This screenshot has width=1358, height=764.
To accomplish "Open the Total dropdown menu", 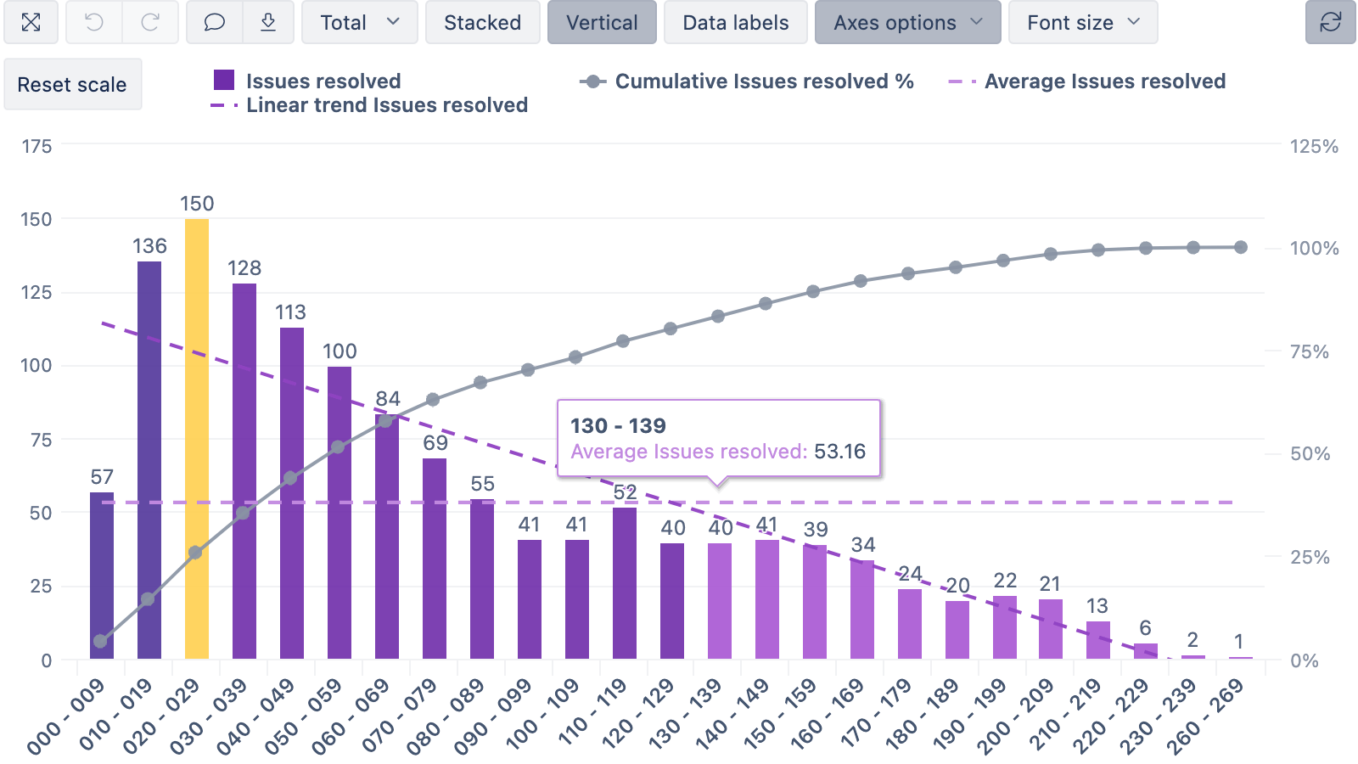I will coord(359,23).
